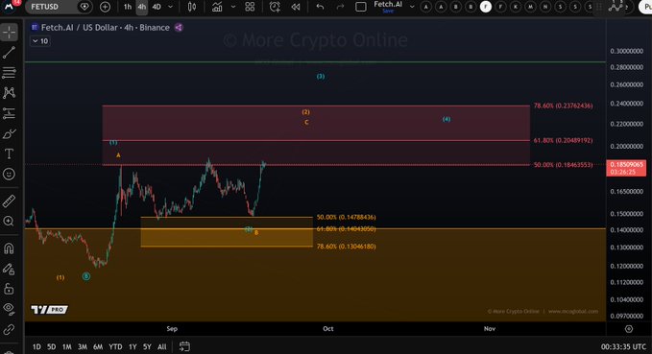Screen dimensions: 652x354
Task: Toggle magnet mode in the left toolbar
Action: pos(10,248)
